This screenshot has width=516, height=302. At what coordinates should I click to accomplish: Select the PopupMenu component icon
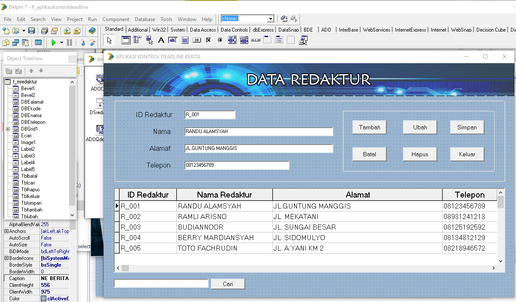click(x=149, y=40)
